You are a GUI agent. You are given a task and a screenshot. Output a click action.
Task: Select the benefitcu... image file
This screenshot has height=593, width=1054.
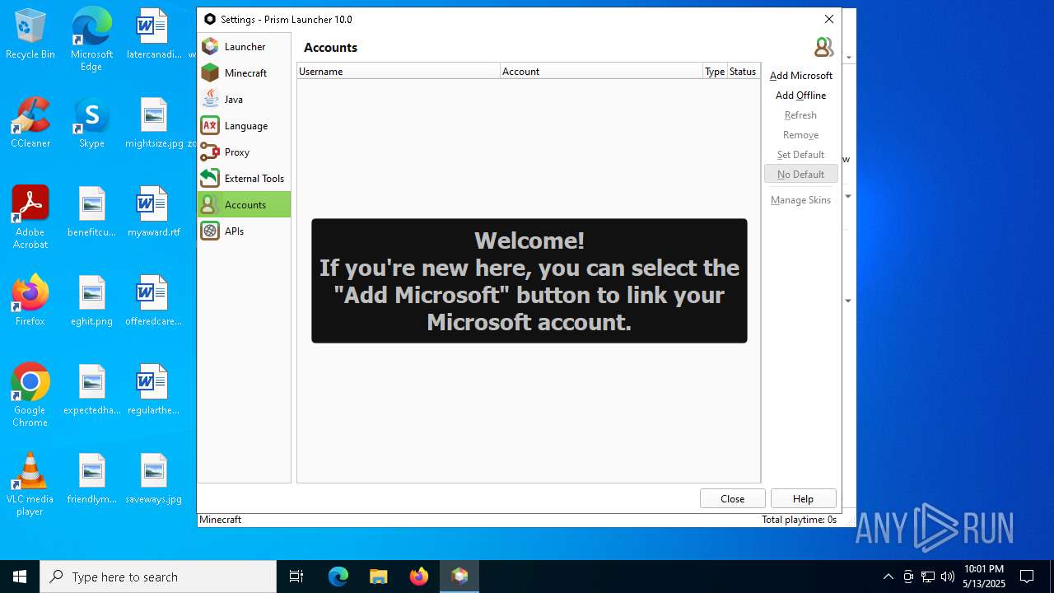pyautogui.click(x=91, y=212)
